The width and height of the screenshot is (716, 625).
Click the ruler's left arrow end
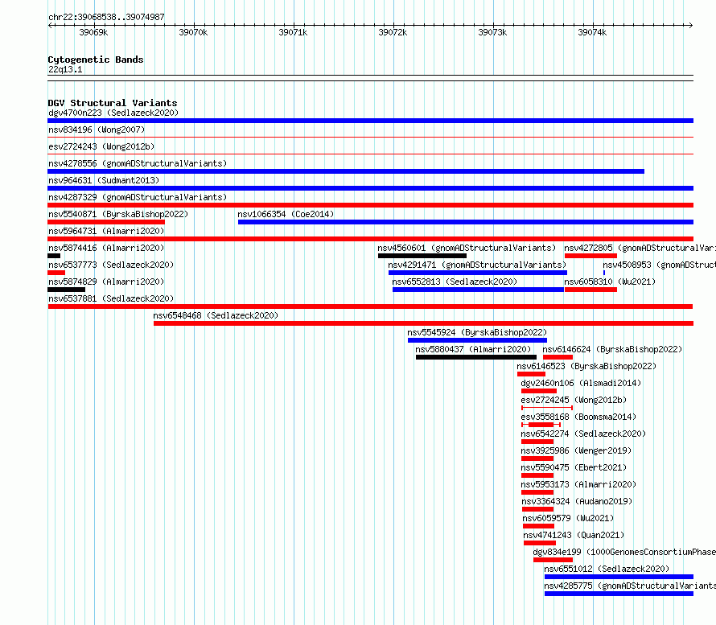[50, 25]
